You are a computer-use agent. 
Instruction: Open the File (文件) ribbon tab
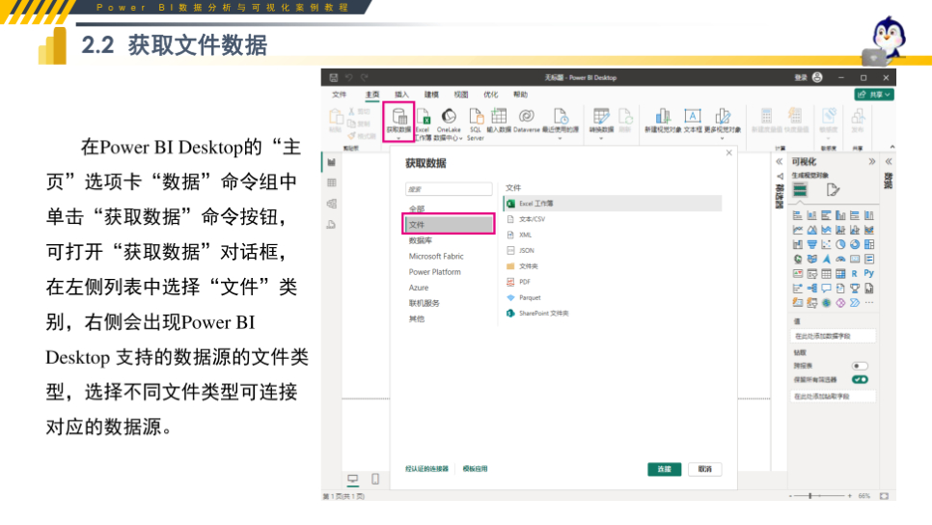339,95
